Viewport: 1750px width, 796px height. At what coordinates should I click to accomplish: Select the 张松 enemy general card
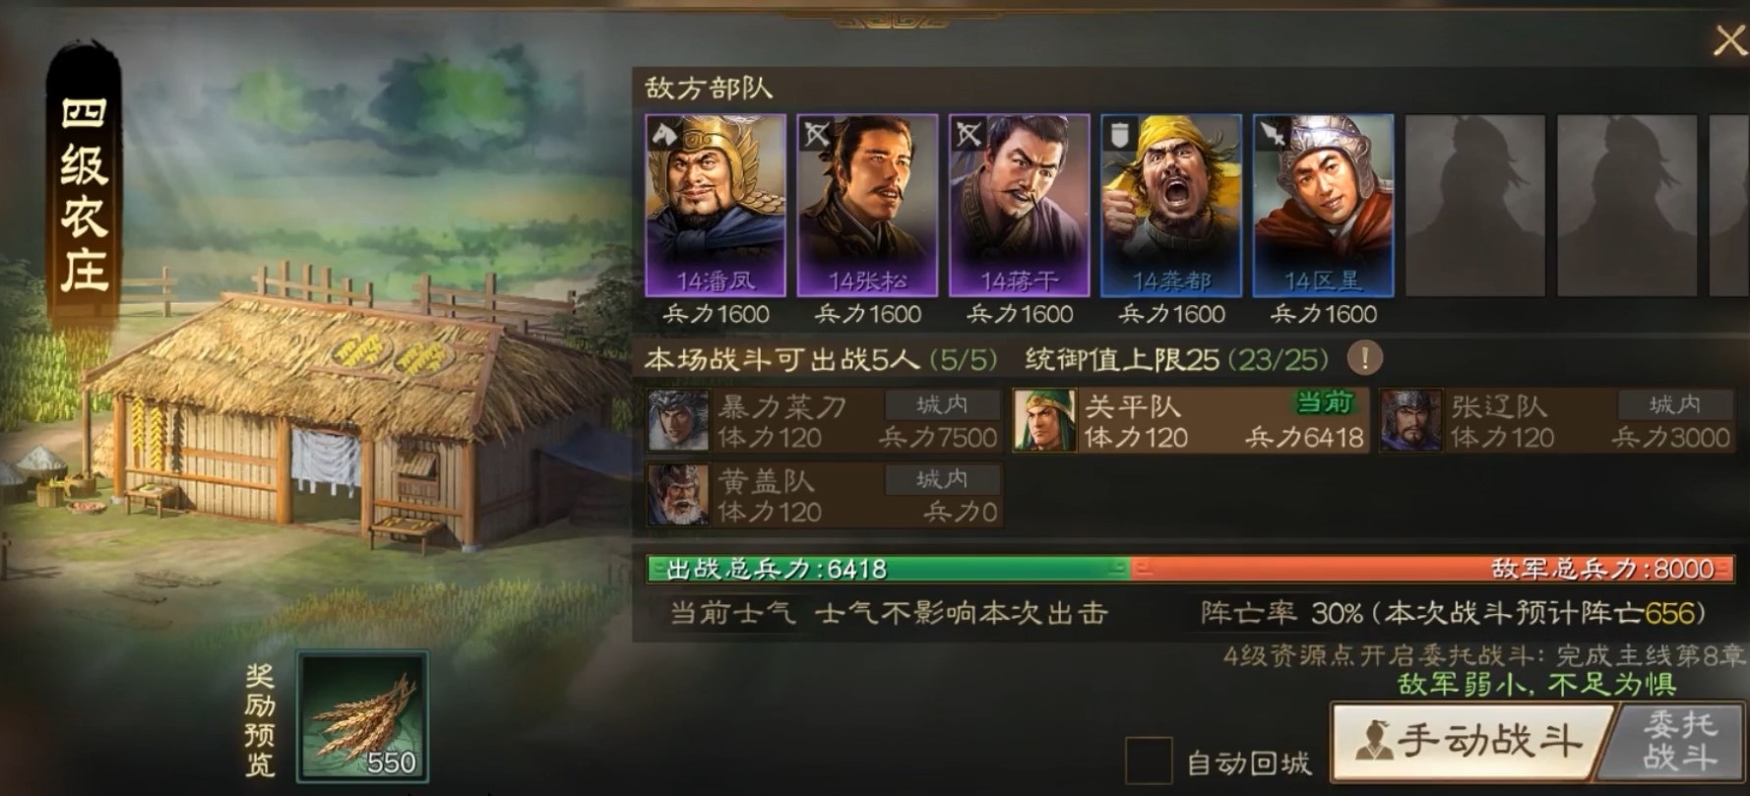pos(867,205)
